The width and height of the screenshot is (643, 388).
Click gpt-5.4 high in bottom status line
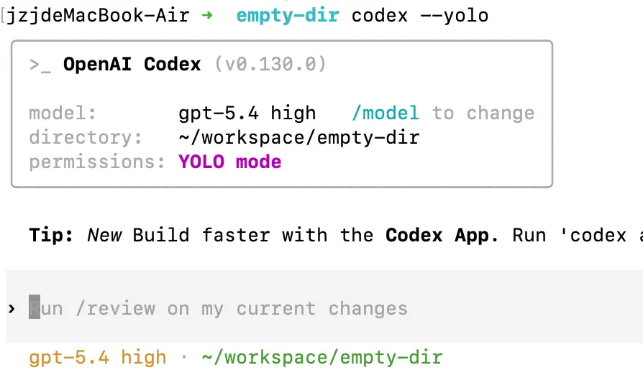coord(98,357)
